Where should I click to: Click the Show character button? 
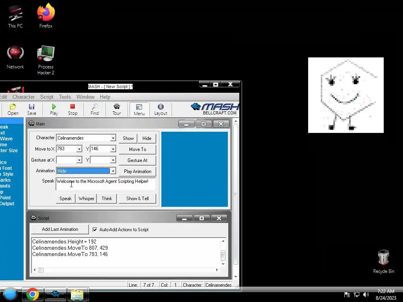click(128, 138)
